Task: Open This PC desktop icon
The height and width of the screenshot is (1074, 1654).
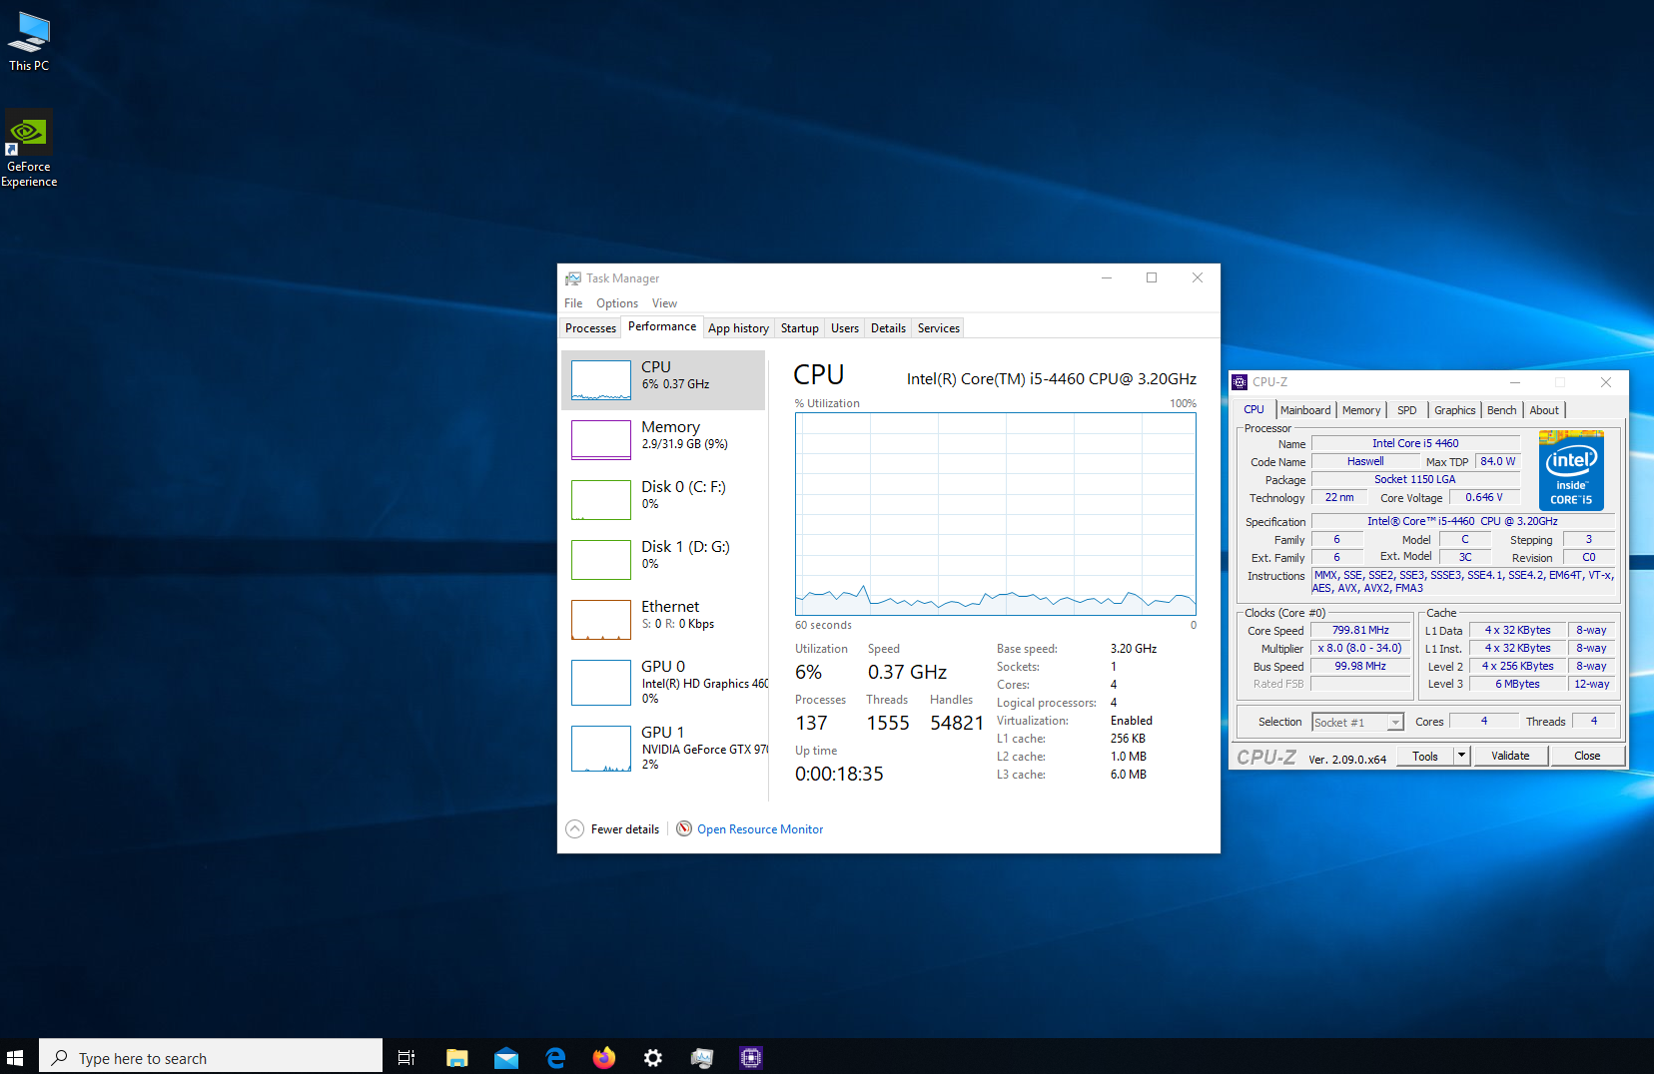Action: (x=29, y=42)
